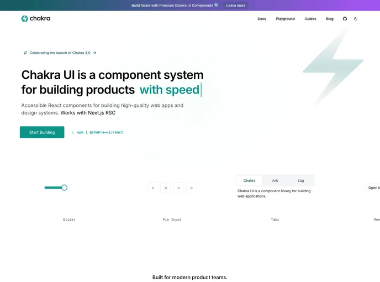Viewport: 380px width, 282px height.
Task: Click the first pin input box
Action: [152, 188]
